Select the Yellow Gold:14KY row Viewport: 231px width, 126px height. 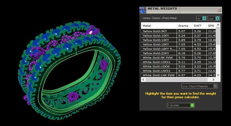click(179, 40)
